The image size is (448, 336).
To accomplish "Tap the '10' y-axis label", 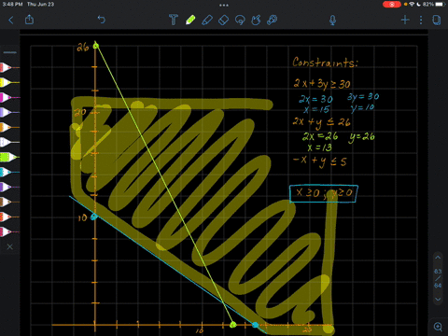I will (82, 217).
